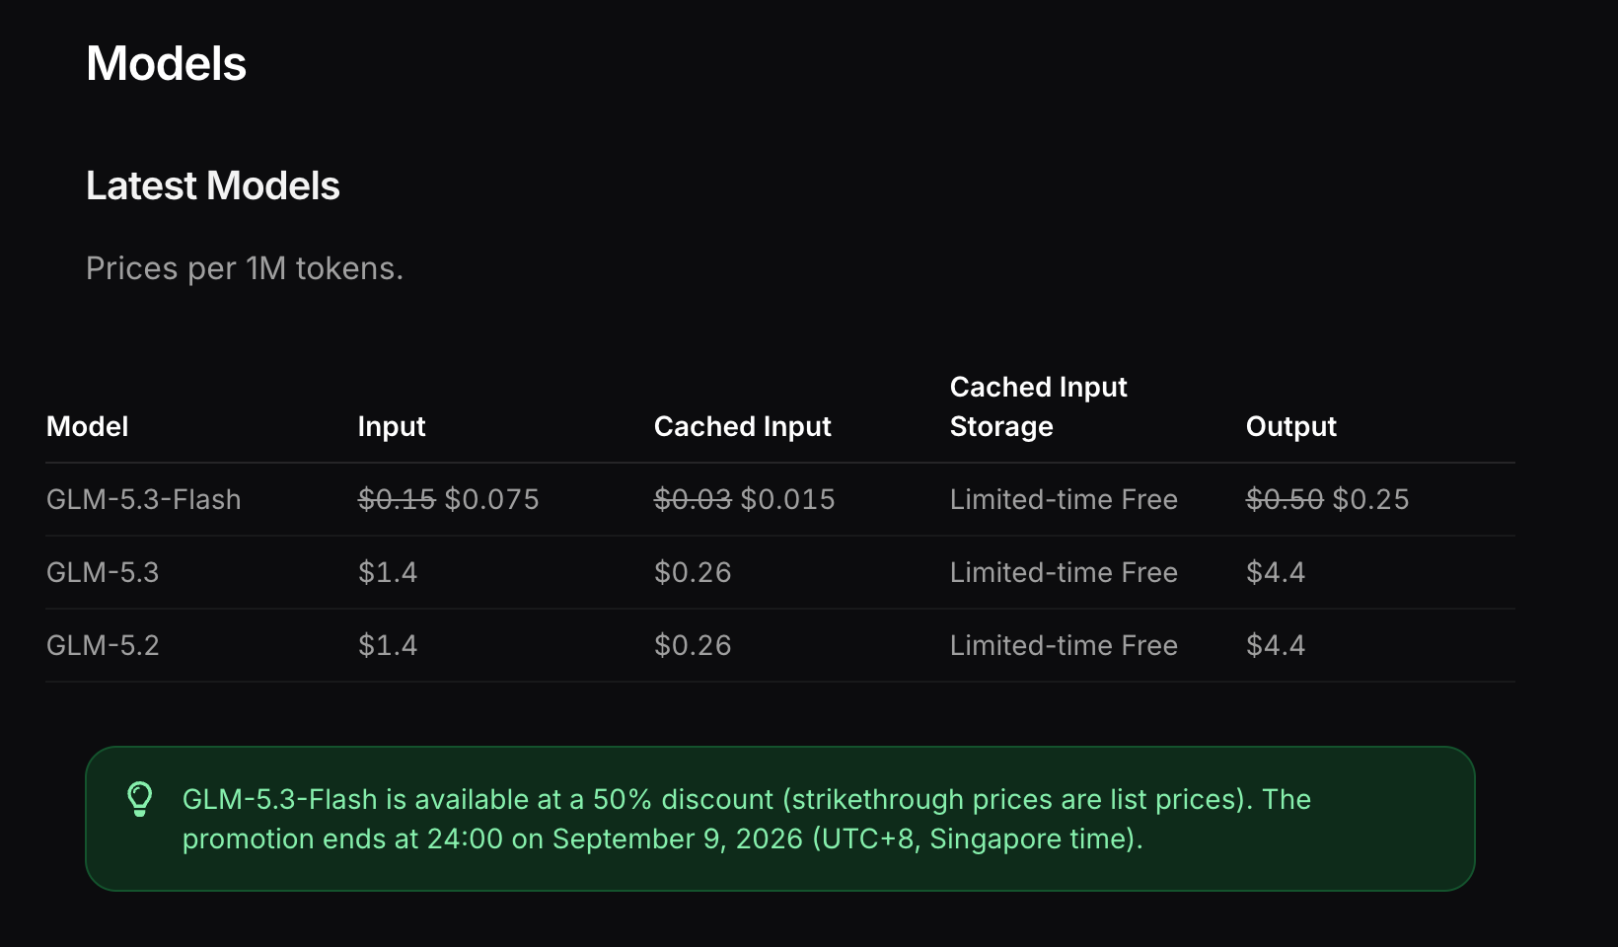The width and height of the screenshot is (1618, 947).
Task: Click the lightbulb tip icon
Action: coord(140,799)
